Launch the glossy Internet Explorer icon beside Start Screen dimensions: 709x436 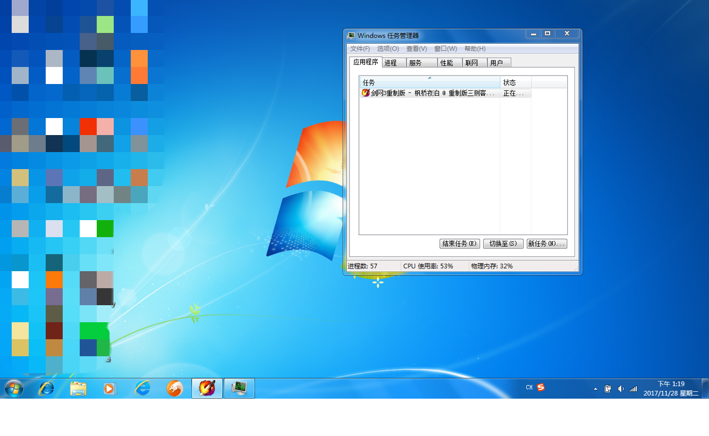(47, 389)
